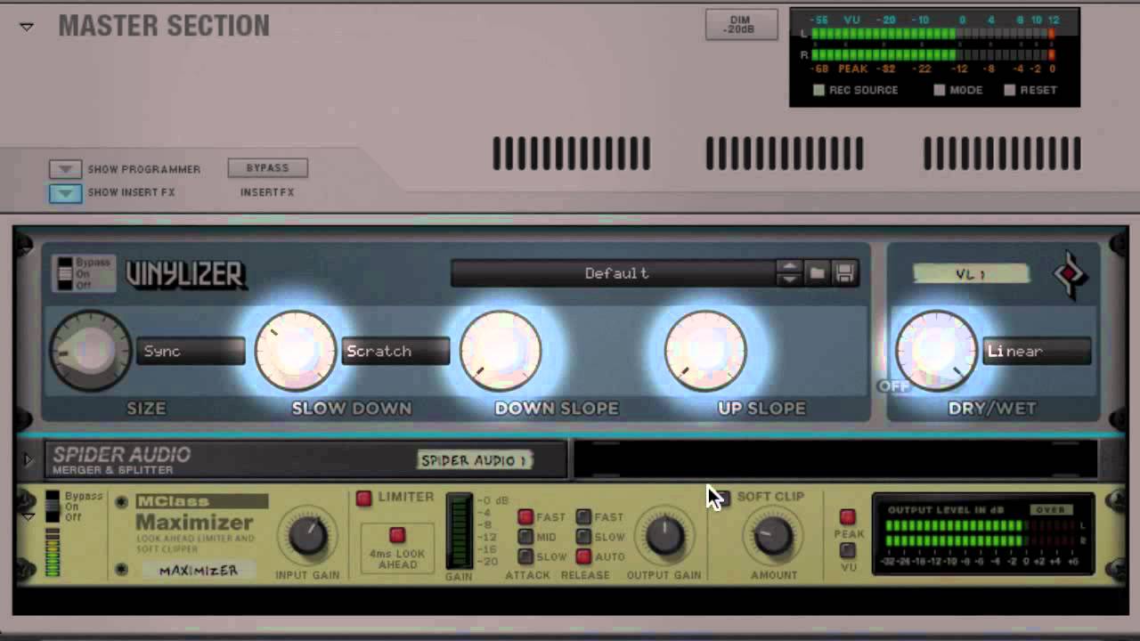Click the MAXIMIZER tape name label
Viewport: 1140px width, 641px height.
tap(199, 570)
